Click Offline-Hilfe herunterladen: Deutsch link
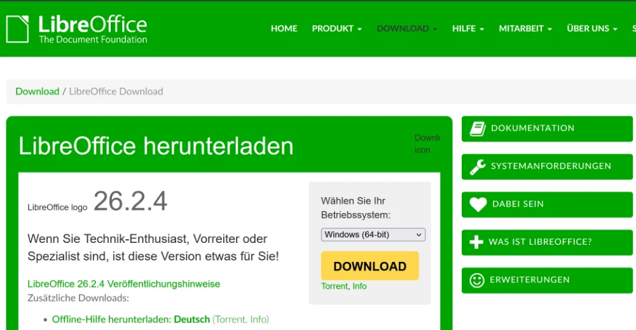Screen dimensions: 636x330 coord(130,319)
